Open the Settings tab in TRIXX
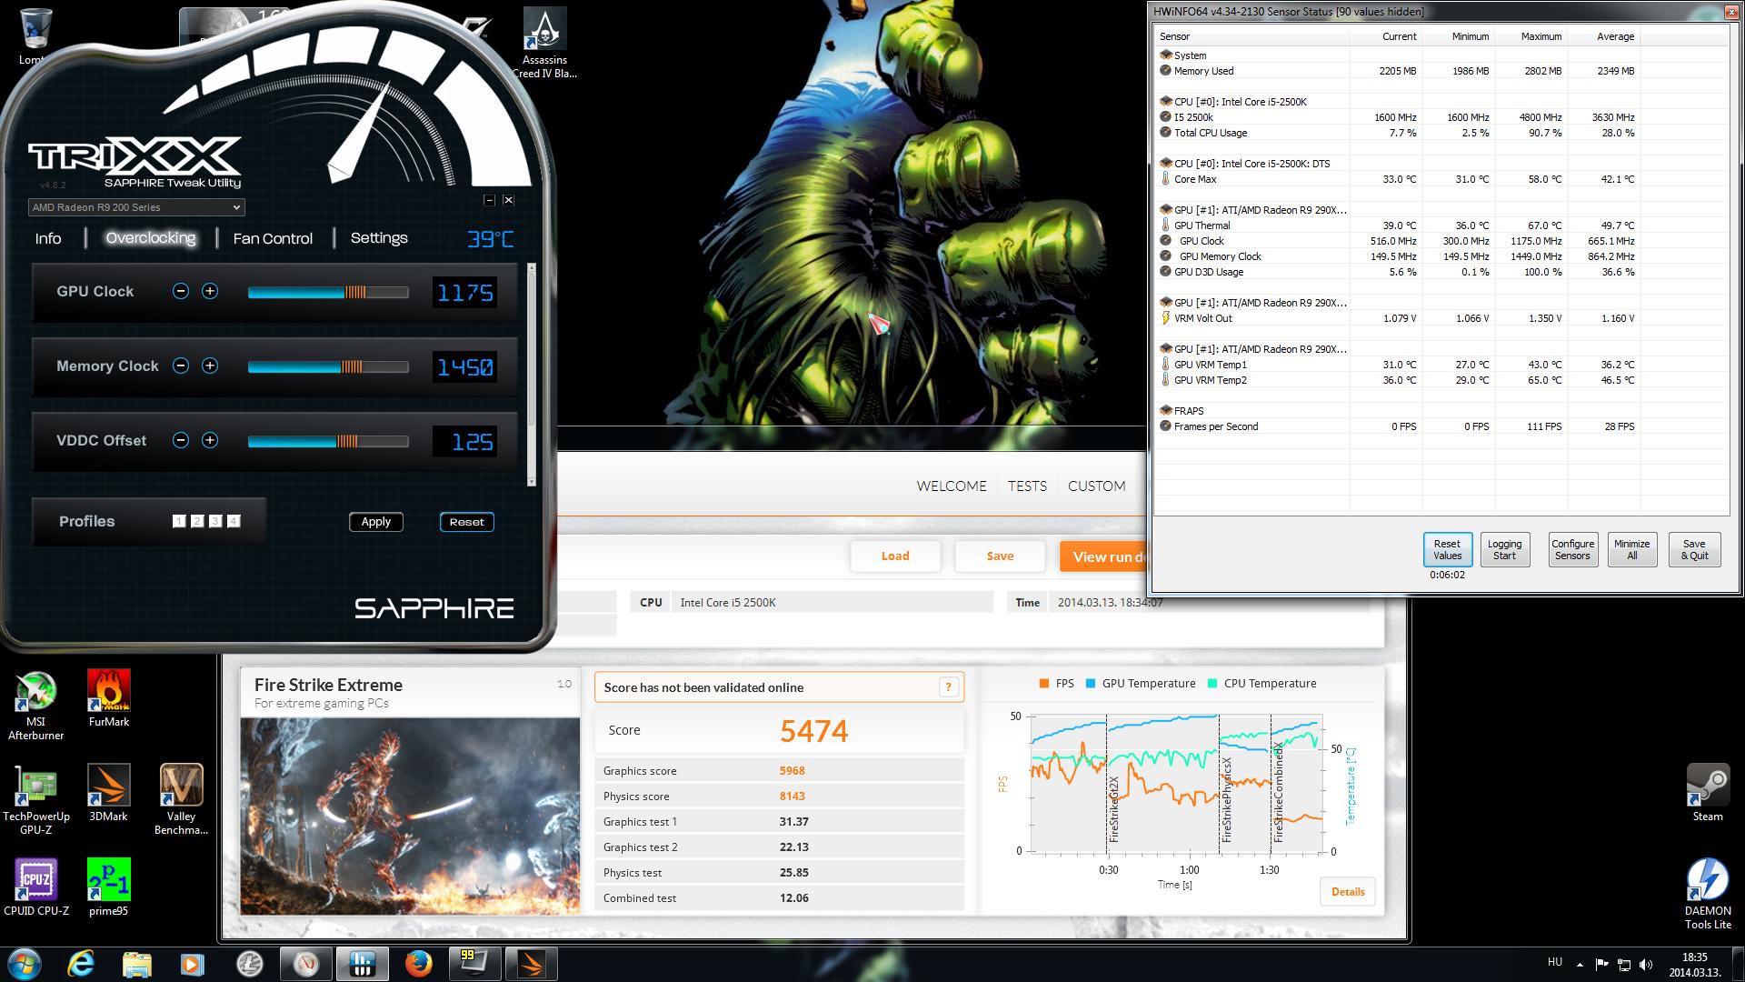1745x982 pixels. click(x=379, y=238)
